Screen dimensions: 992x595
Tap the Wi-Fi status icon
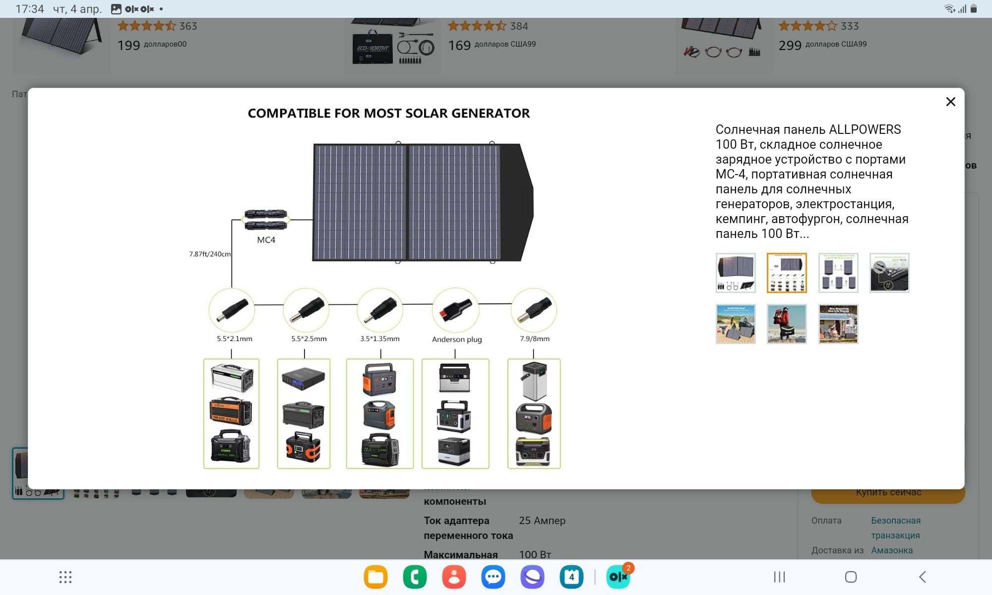(x=949, y=9)
